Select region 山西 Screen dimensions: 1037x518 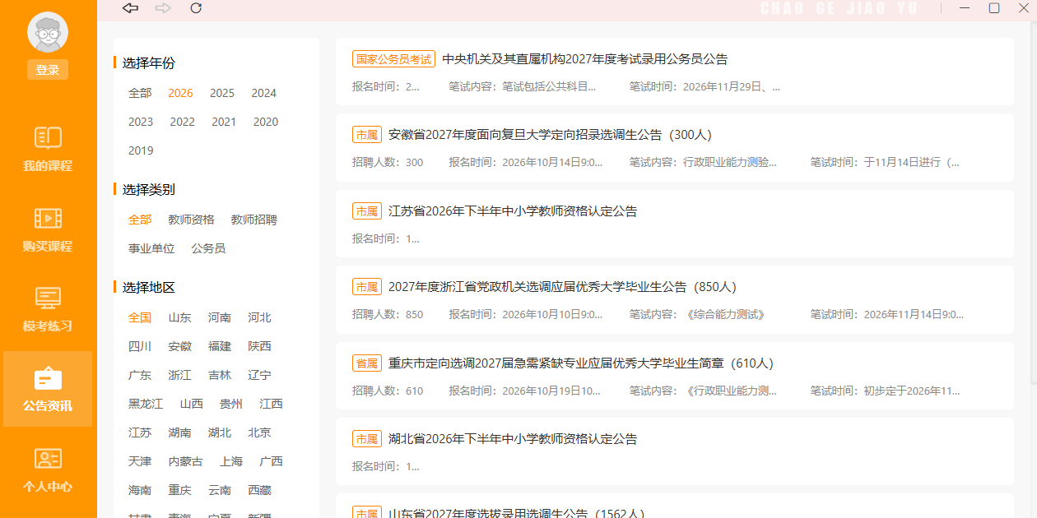click(191, 404)
